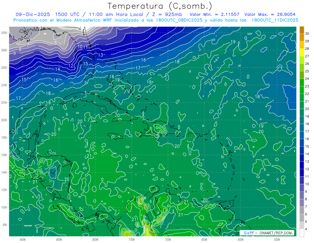Image resolution: width=314 pixels, height=243 pixels.
Task: Click the 'ONAMET/REP.DOM.' credit label
Action: tap(277, 233)
